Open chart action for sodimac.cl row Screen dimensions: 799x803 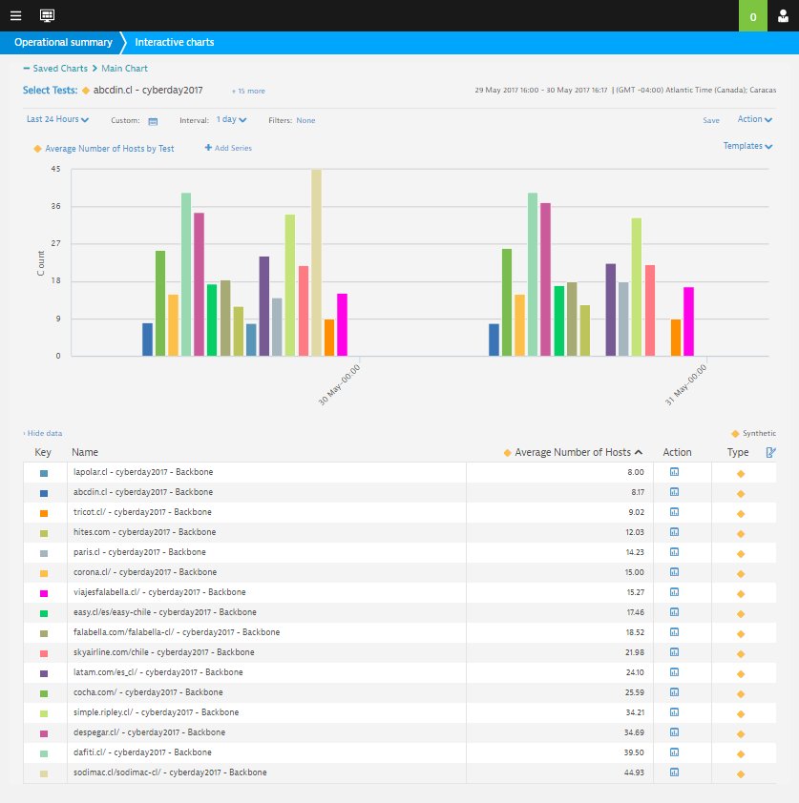675,772
